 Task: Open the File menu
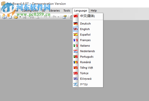6,11
